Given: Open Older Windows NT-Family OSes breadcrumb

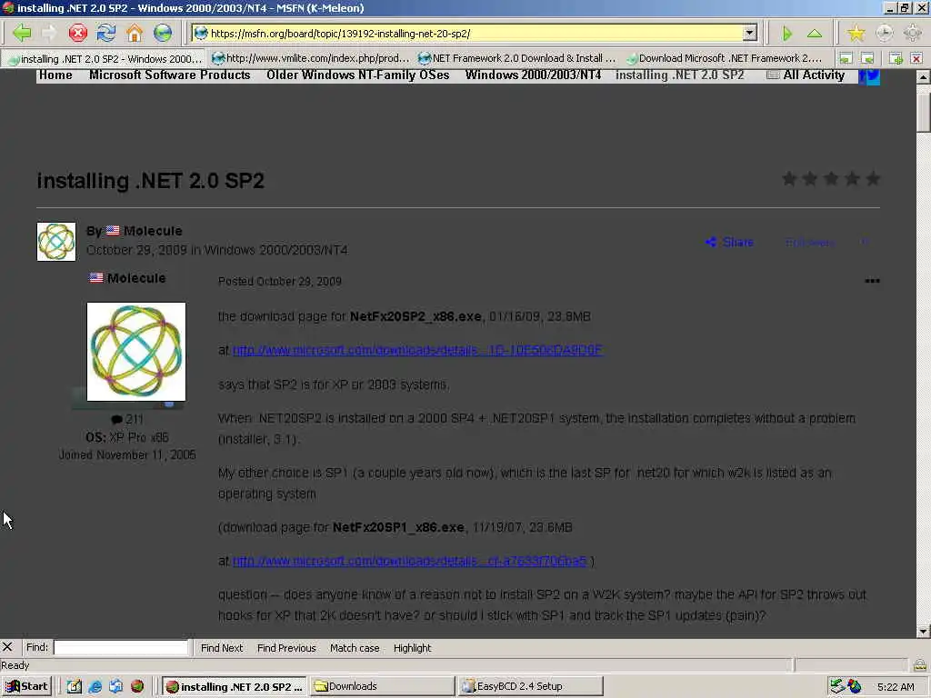Looking at the screenshot, I should [x=358, y=75].
